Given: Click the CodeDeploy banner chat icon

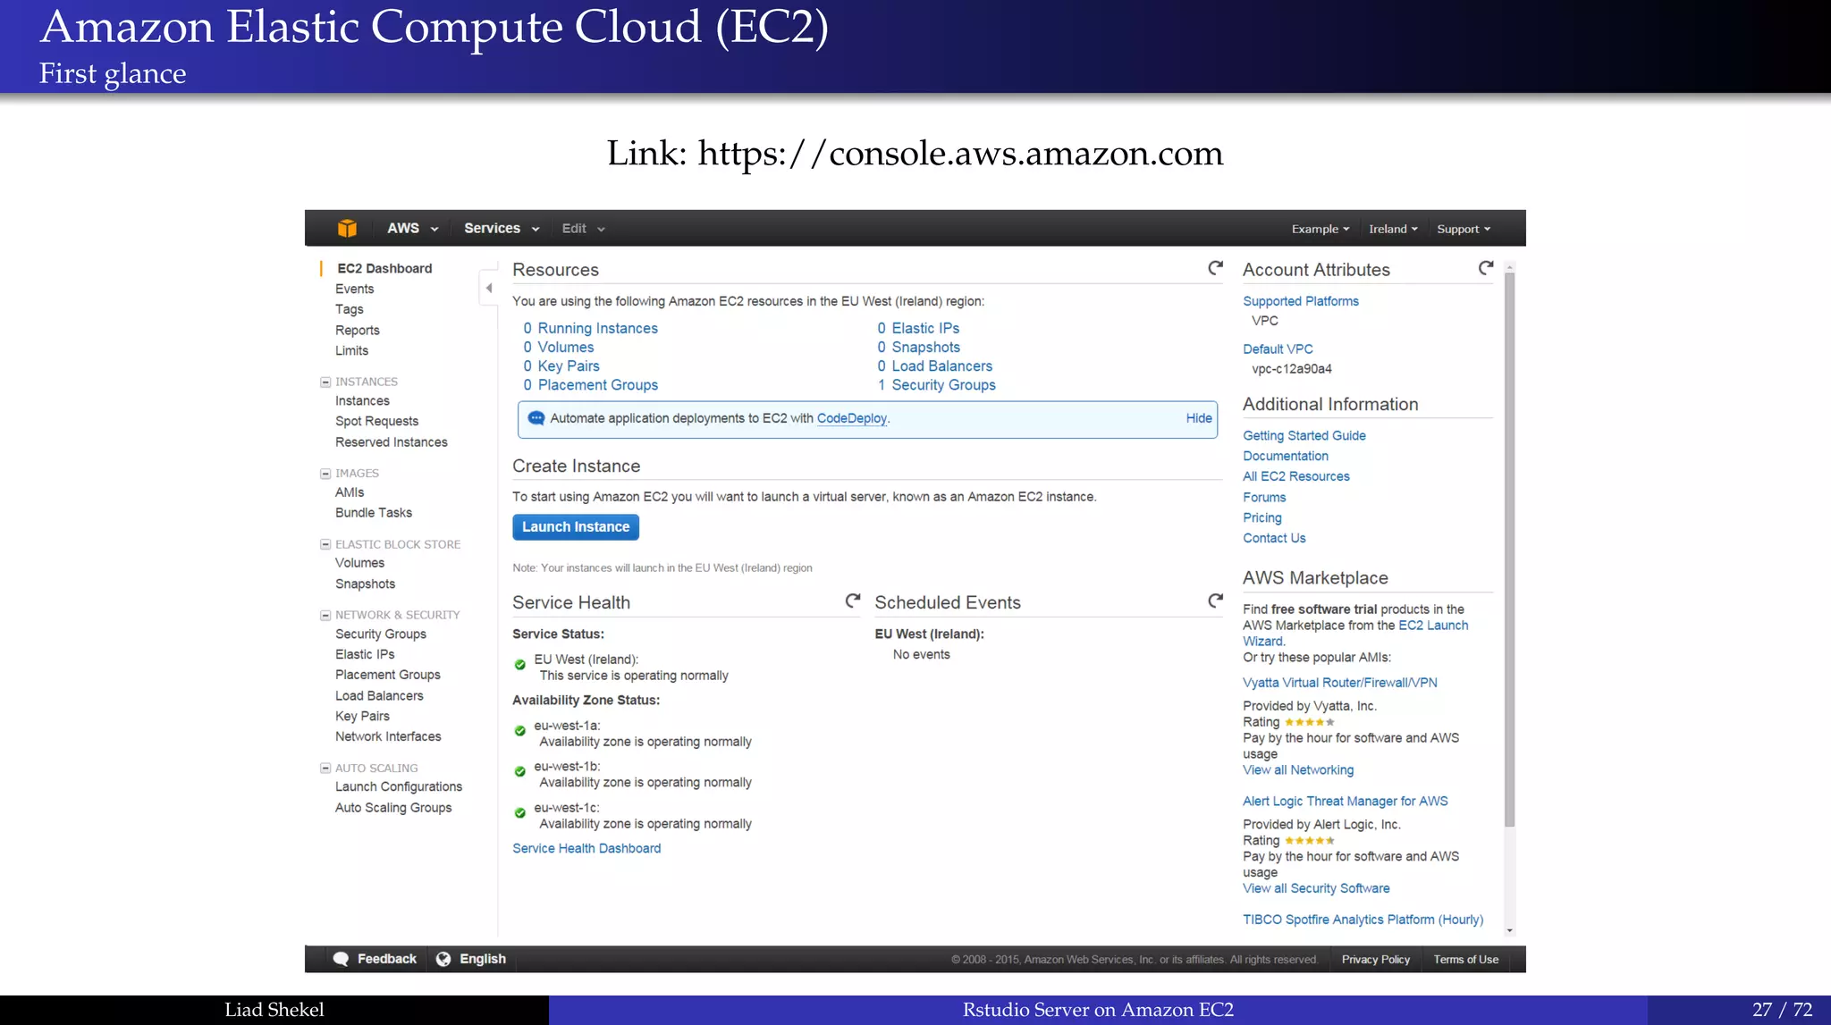Looking at the screenshot, I should click(x=536, y=418).
